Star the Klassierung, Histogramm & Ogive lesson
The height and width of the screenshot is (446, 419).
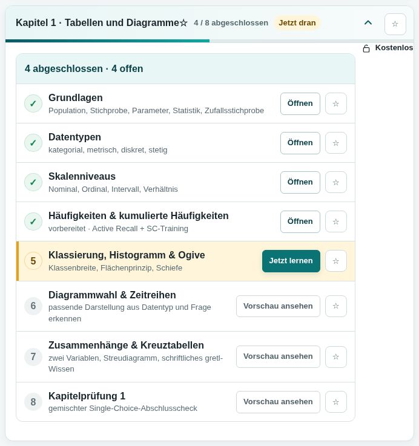point(336,261)
